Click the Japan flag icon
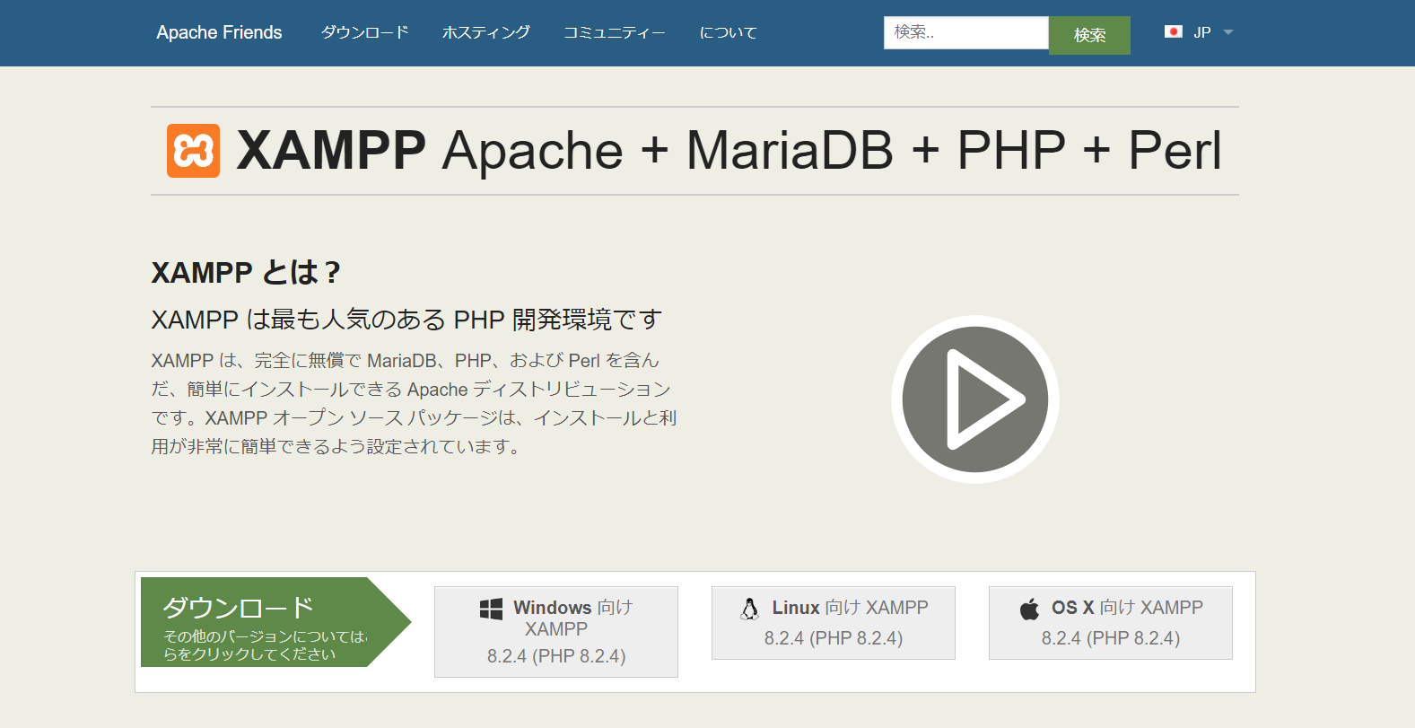 pos(1173,31)
